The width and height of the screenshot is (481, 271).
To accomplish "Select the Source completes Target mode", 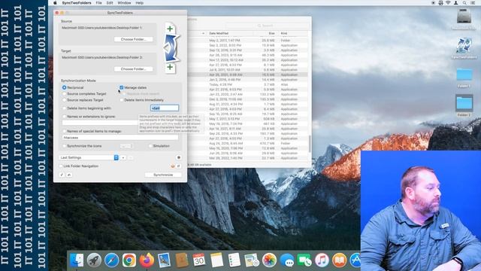I will point(64,93).
